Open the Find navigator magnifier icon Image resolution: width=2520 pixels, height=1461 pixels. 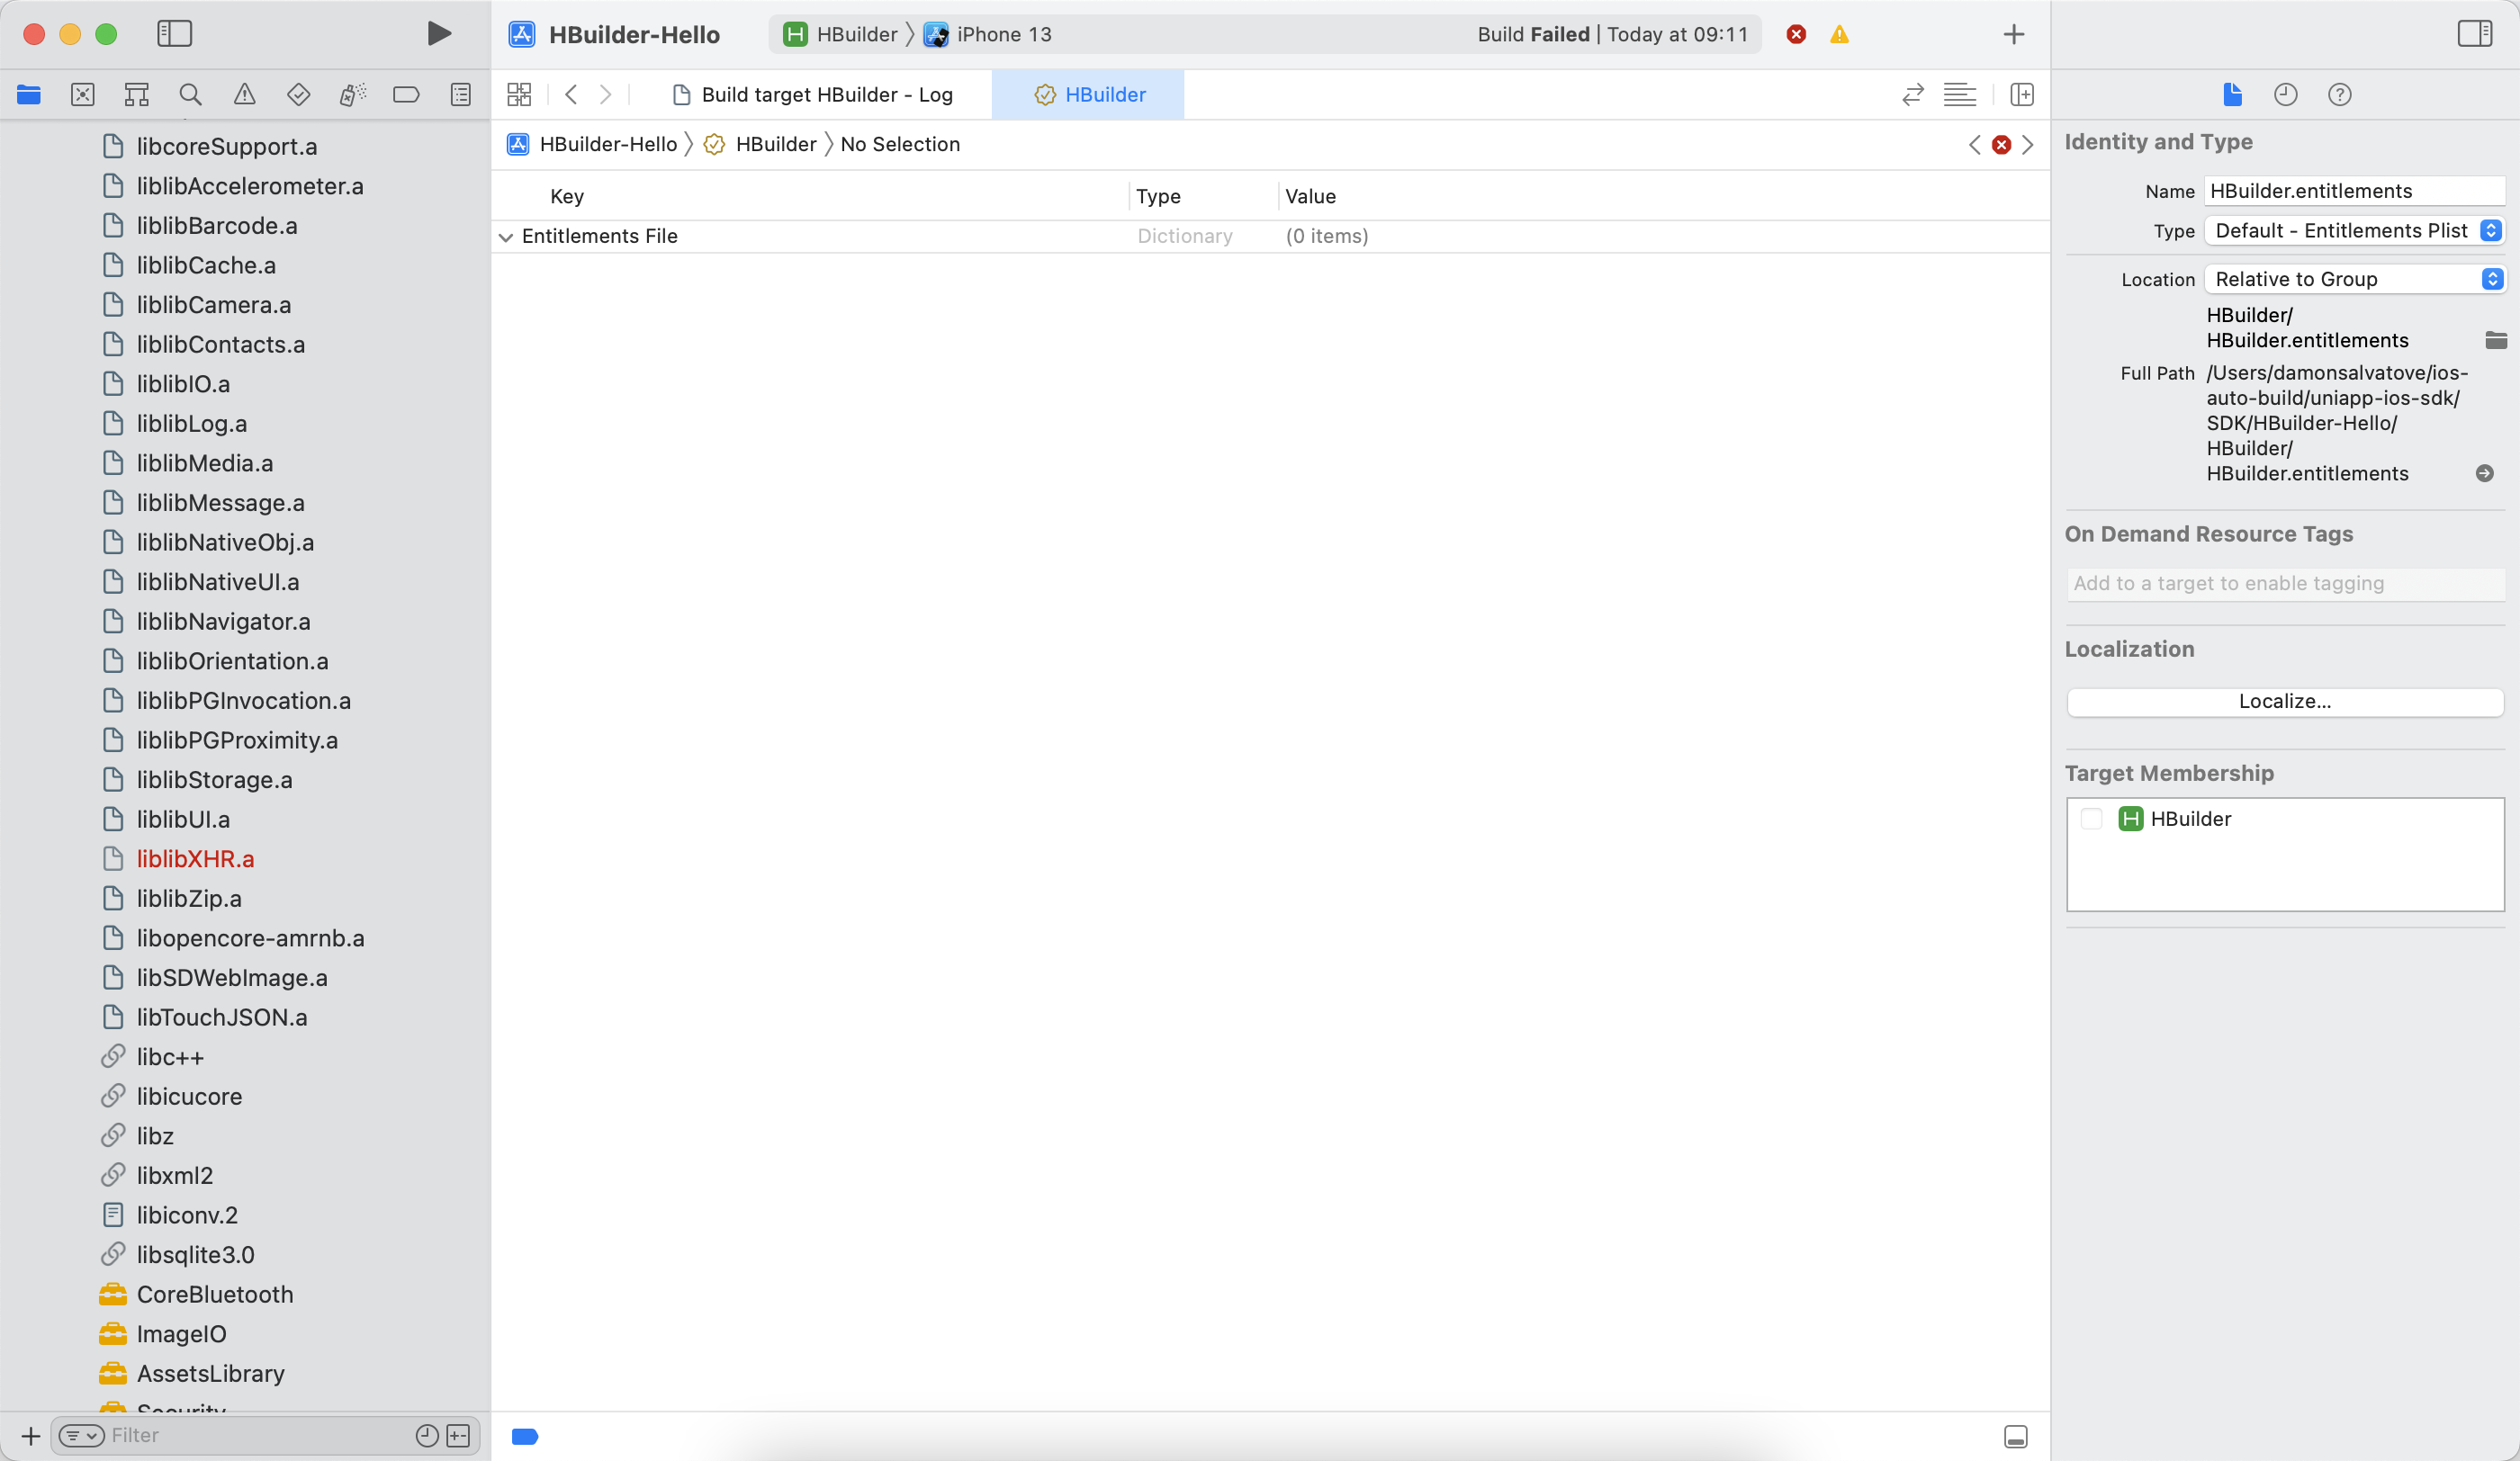click(190, 95)
